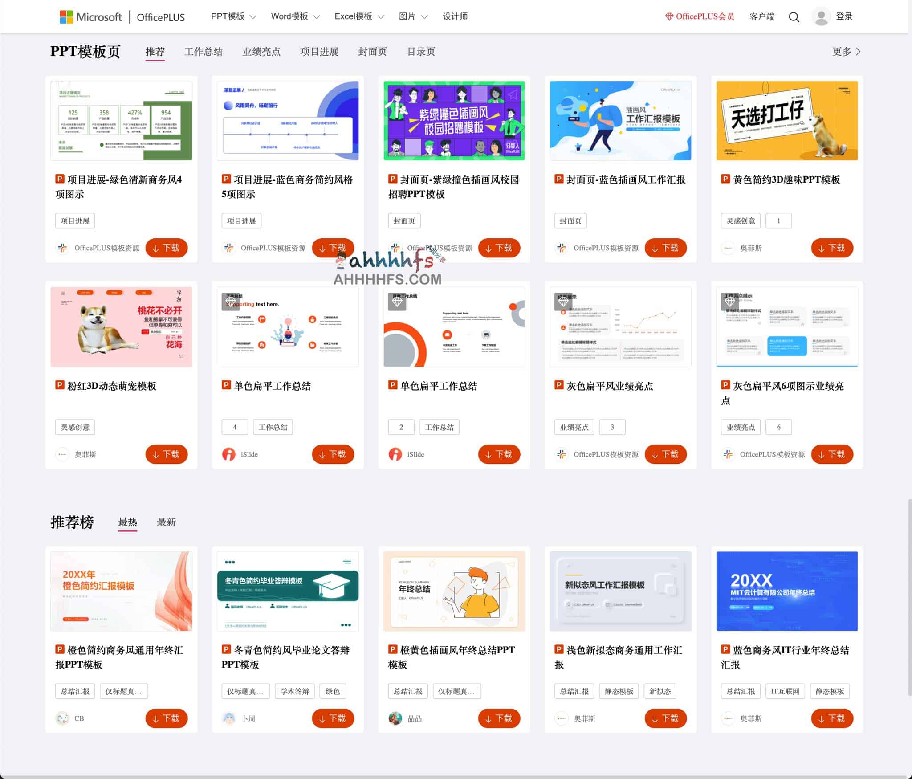Image resolution: width=912 pixels, height=779 pixels.
Task: Click the VIP diamond badge on 灰色扁平风业绩亮点 thumbnail
Action: [563, 302]
